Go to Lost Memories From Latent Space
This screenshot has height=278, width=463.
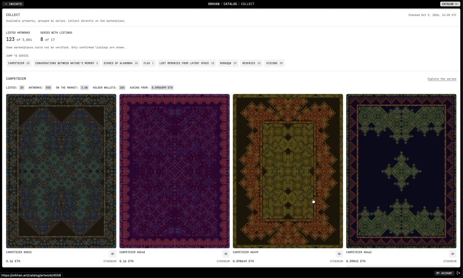pos(187,63)
